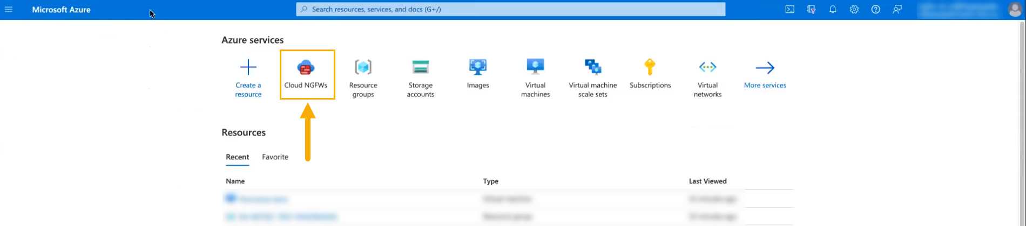Viewport: 1026px width, 226px height.
Task: Open Cloud Shell from the top bar
Action: [x=789, y=9]
